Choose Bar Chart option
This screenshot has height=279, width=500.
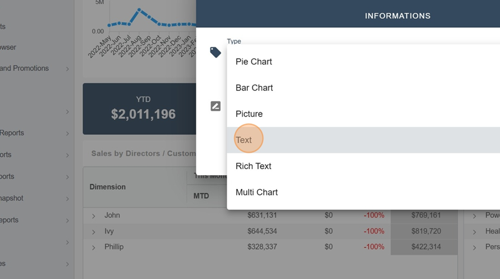(x=254, y=88)
